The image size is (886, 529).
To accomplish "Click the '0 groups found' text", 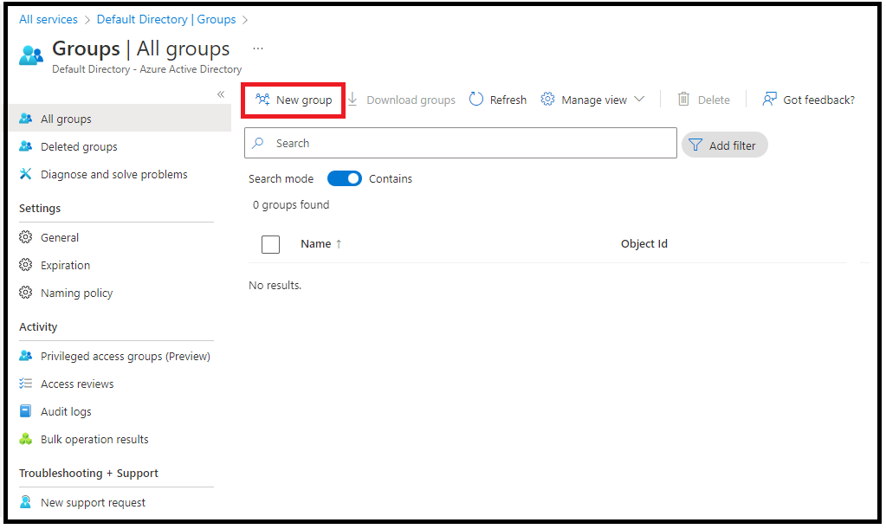I will pos(291,204).
